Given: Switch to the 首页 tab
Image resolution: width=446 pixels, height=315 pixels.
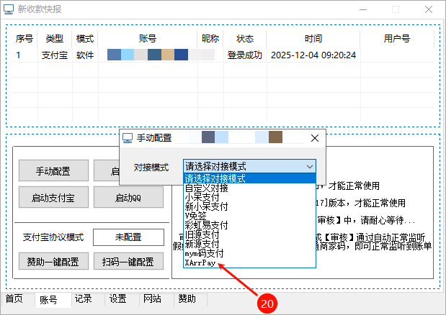Looking at the screenshot, I should [14, 298].
